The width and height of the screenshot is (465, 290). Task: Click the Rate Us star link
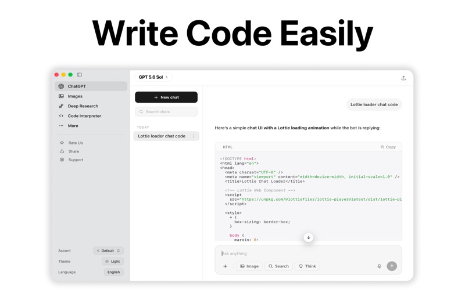(x=71, y=143)
